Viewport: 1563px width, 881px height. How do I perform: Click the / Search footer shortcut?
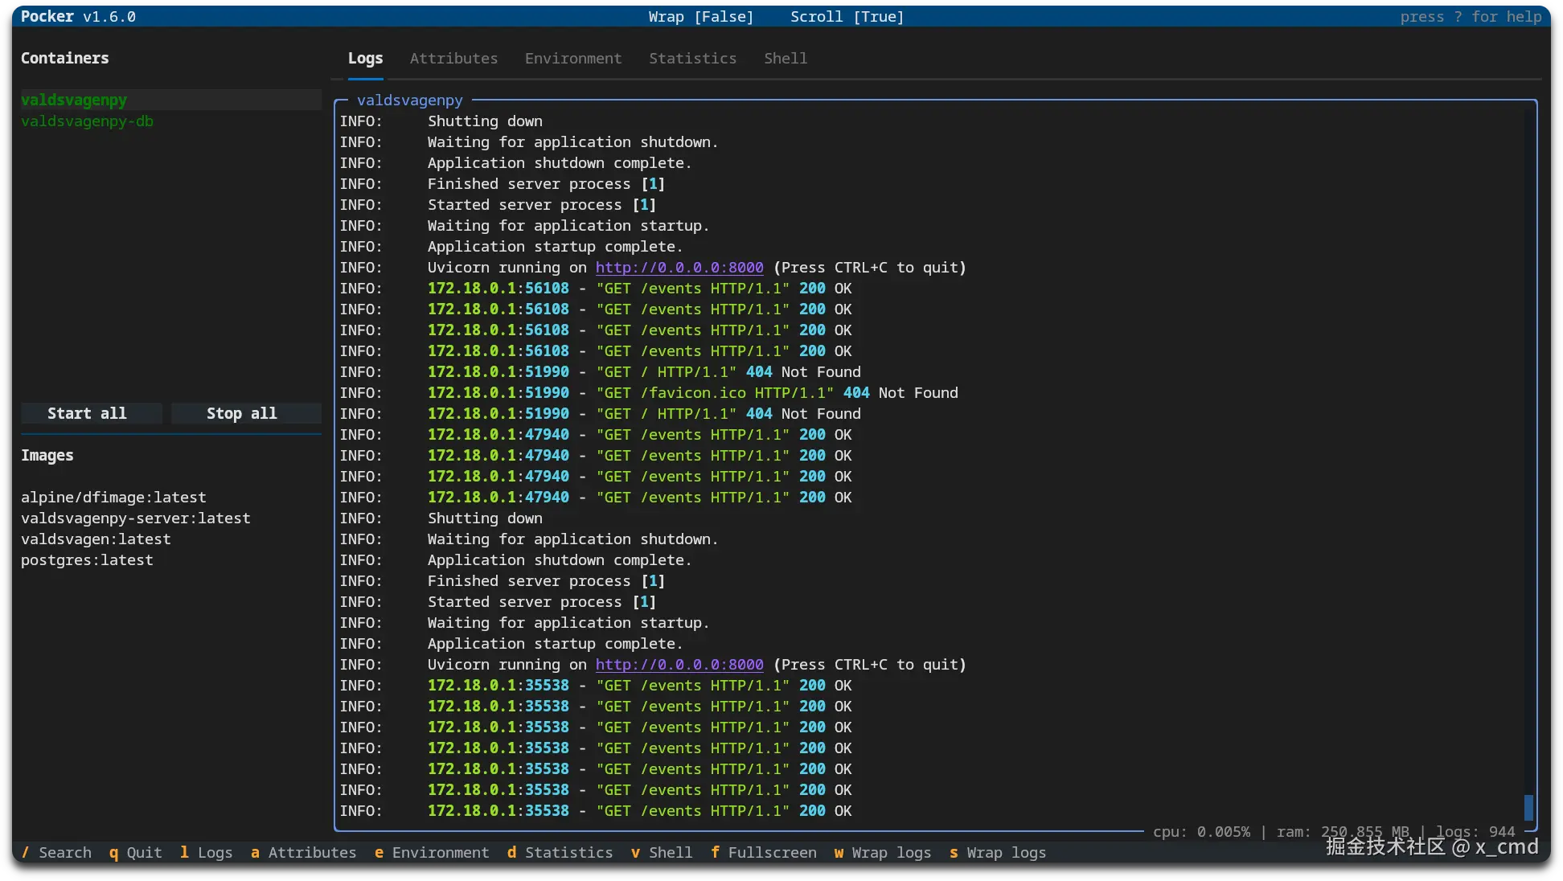[x=56, y=853]
